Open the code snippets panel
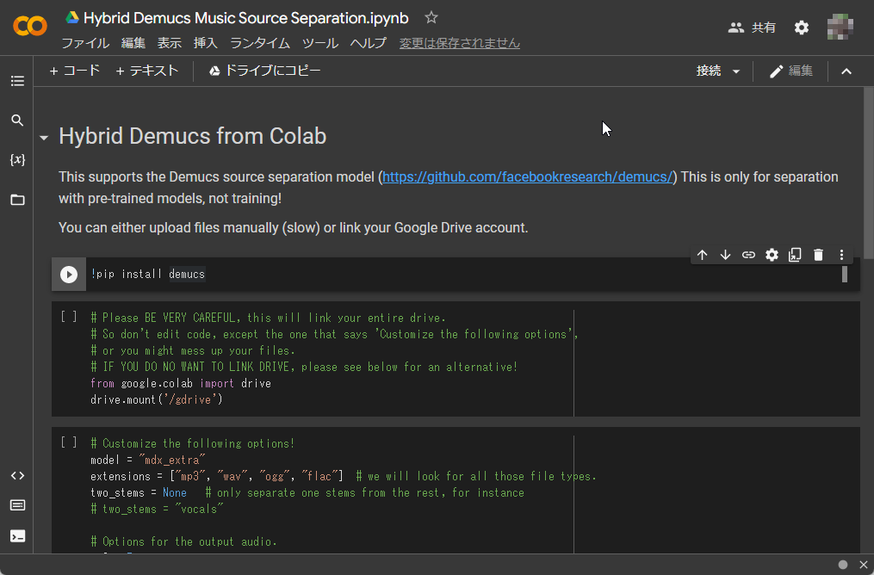This screenshot has width=874, height=575. 17,474
